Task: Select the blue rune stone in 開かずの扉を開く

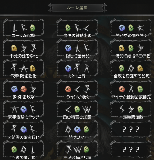Action: 122,28
